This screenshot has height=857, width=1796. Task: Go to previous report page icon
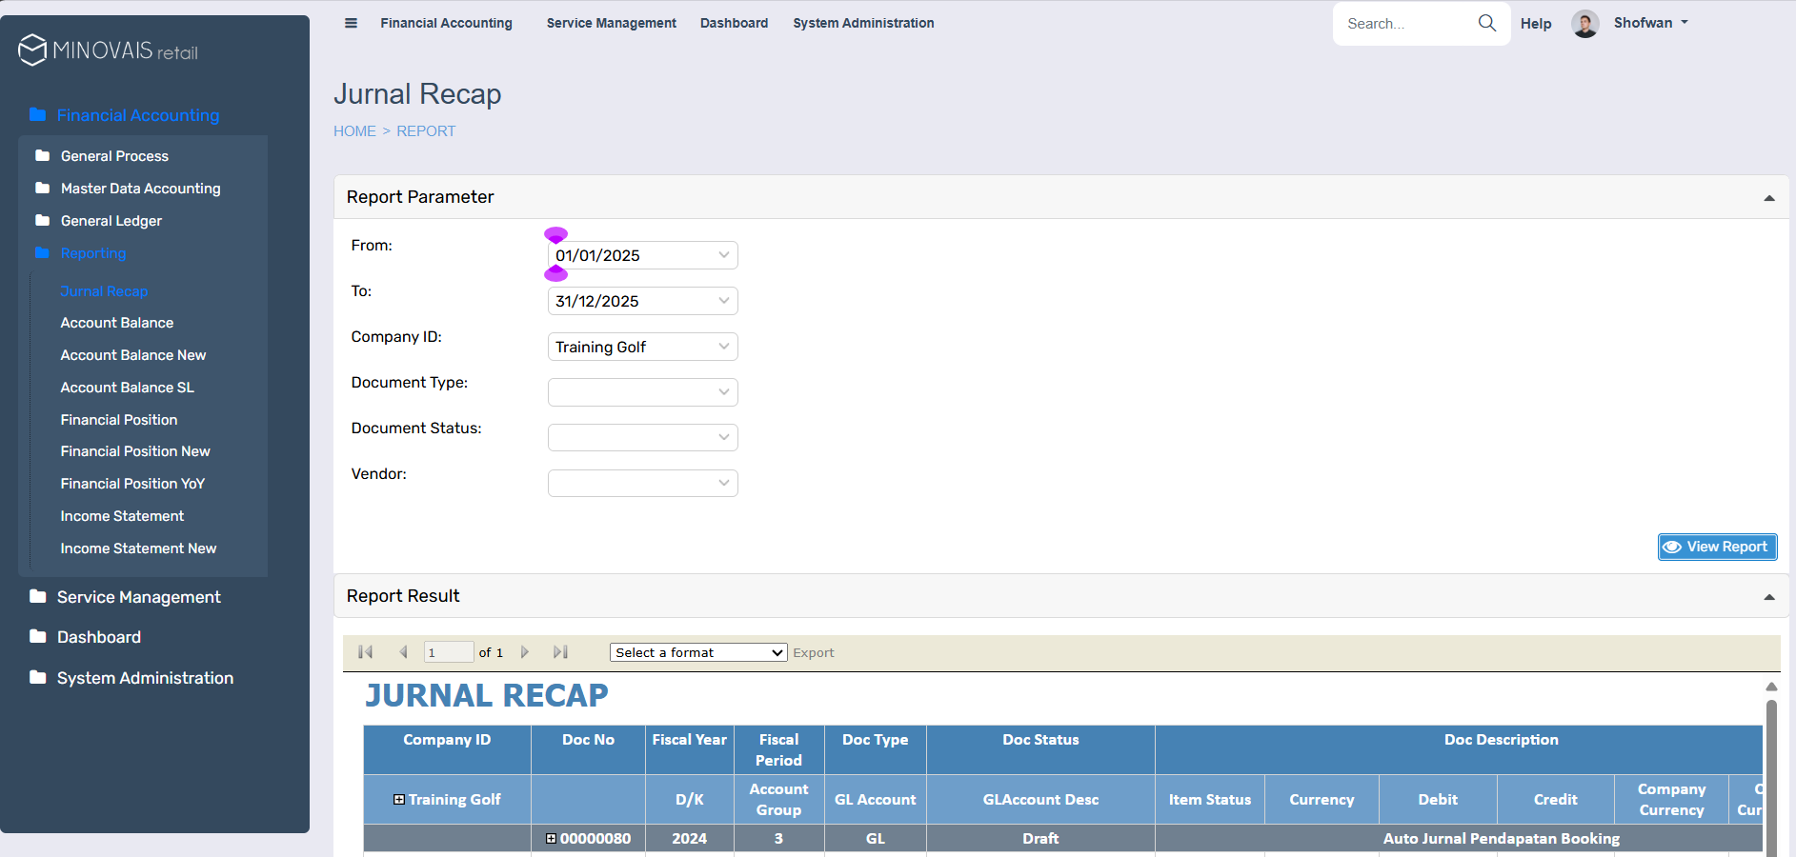pos(403,652)
